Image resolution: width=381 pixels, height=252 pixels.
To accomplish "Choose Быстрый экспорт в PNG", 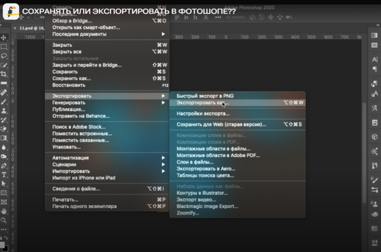I will pyautogui.click(x=237, y=96).
